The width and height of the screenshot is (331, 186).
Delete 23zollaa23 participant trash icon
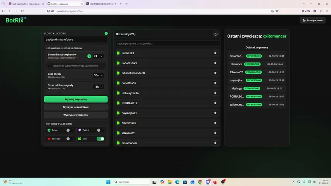click(x=215, y=133)
